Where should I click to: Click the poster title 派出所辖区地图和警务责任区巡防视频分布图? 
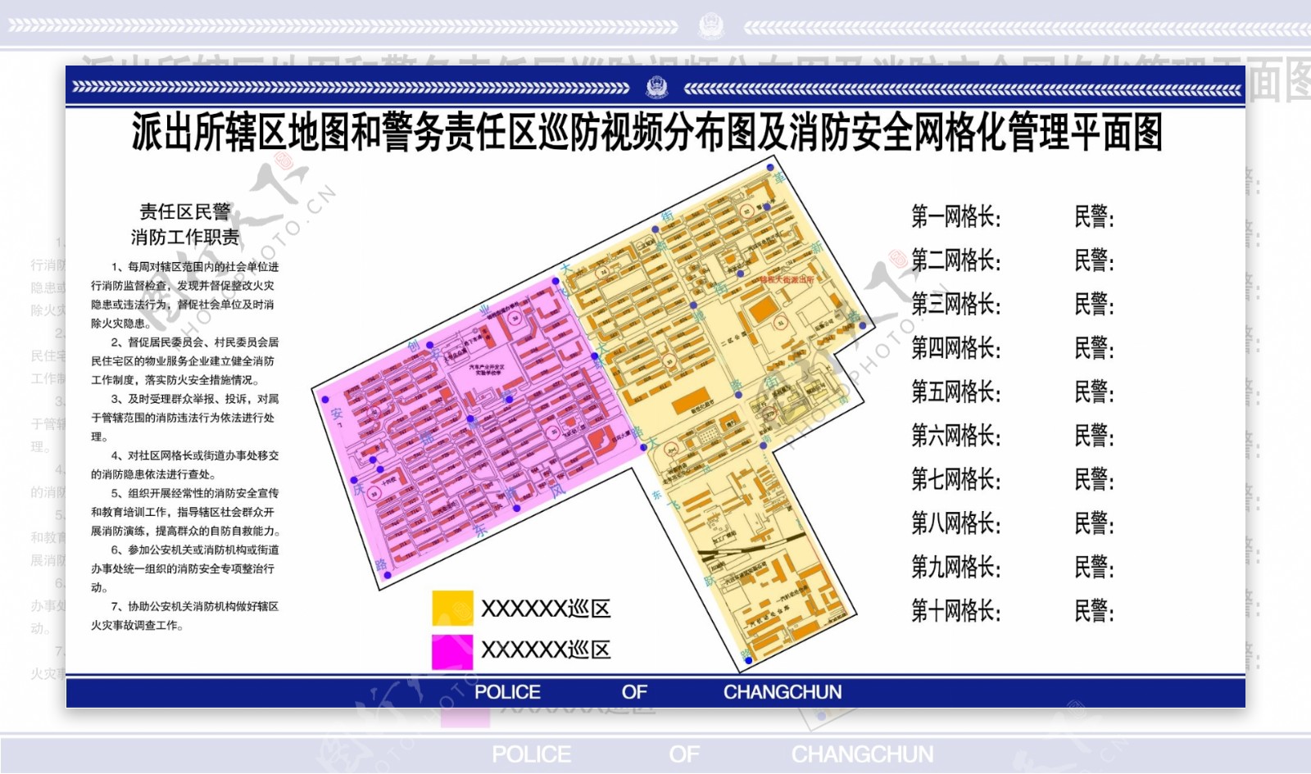coord(646,132)
